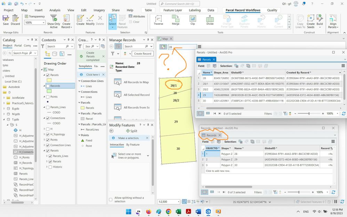
Task: Open the coordinate display units dropdown
Action: (x=269, y=202)
